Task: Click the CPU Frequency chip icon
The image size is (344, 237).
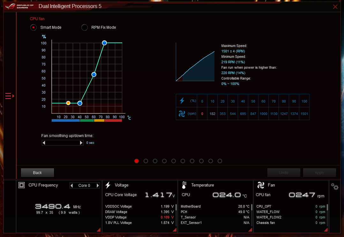Action: [21, 185]
